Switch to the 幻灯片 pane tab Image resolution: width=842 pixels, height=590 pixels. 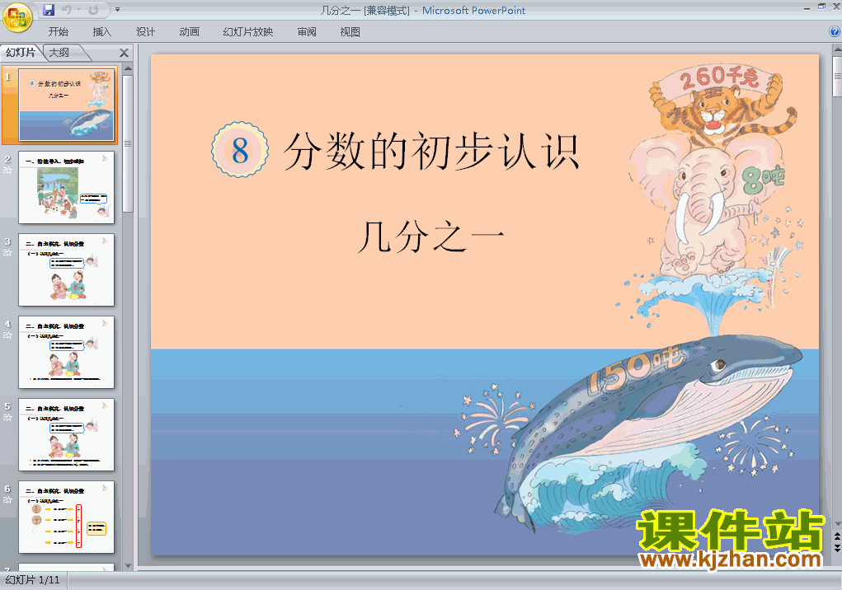(21, 53)
